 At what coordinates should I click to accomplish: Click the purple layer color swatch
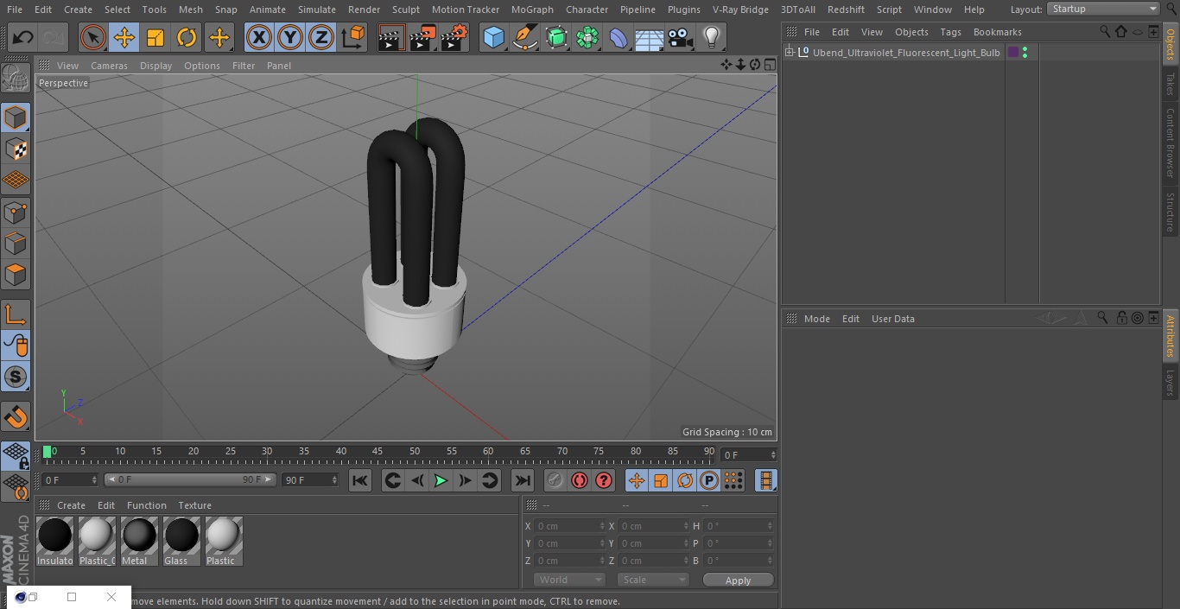pyautogui.click(x=1013, y=53)
